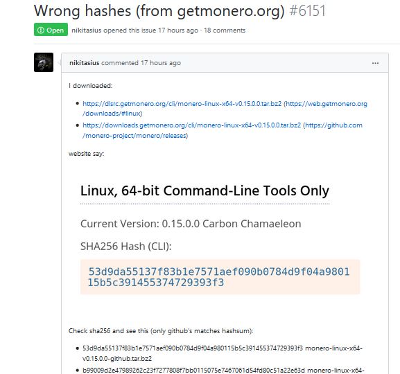Screen dimensions: 400x374
Task: Click the 'Current Version: 0.15.0.0 Carbon Chamaeleon' text
Action: 191,224
